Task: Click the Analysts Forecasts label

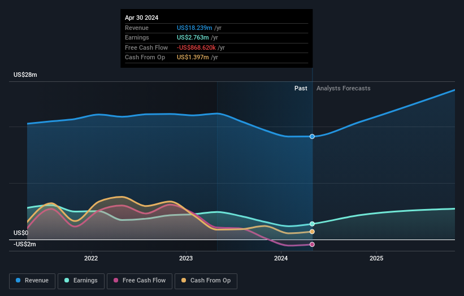Action: (x=343, y=88)
